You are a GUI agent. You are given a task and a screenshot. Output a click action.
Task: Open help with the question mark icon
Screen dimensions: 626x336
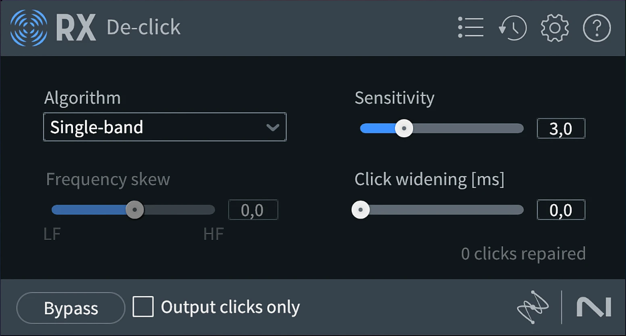(597, 28)
